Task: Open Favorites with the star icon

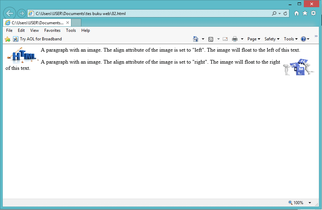Action: pyautogui.click(x=305, y=13)
